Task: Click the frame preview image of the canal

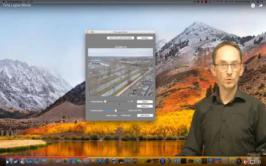Action: [120, 72]
